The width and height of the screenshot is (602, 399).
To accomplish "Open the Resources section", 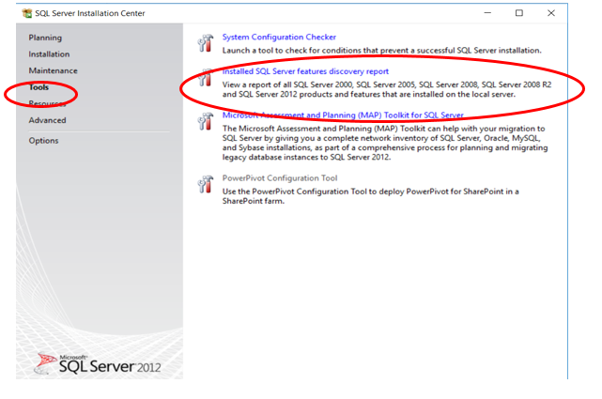I will (47, 103).
